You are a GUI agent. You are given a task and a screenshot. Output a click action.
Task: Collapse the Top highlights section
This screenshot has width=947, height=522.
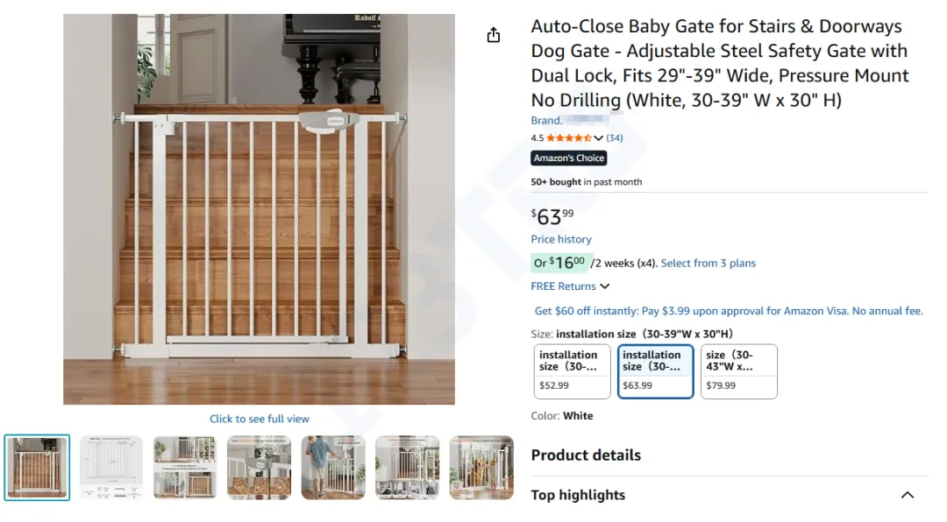click(907, 495)
